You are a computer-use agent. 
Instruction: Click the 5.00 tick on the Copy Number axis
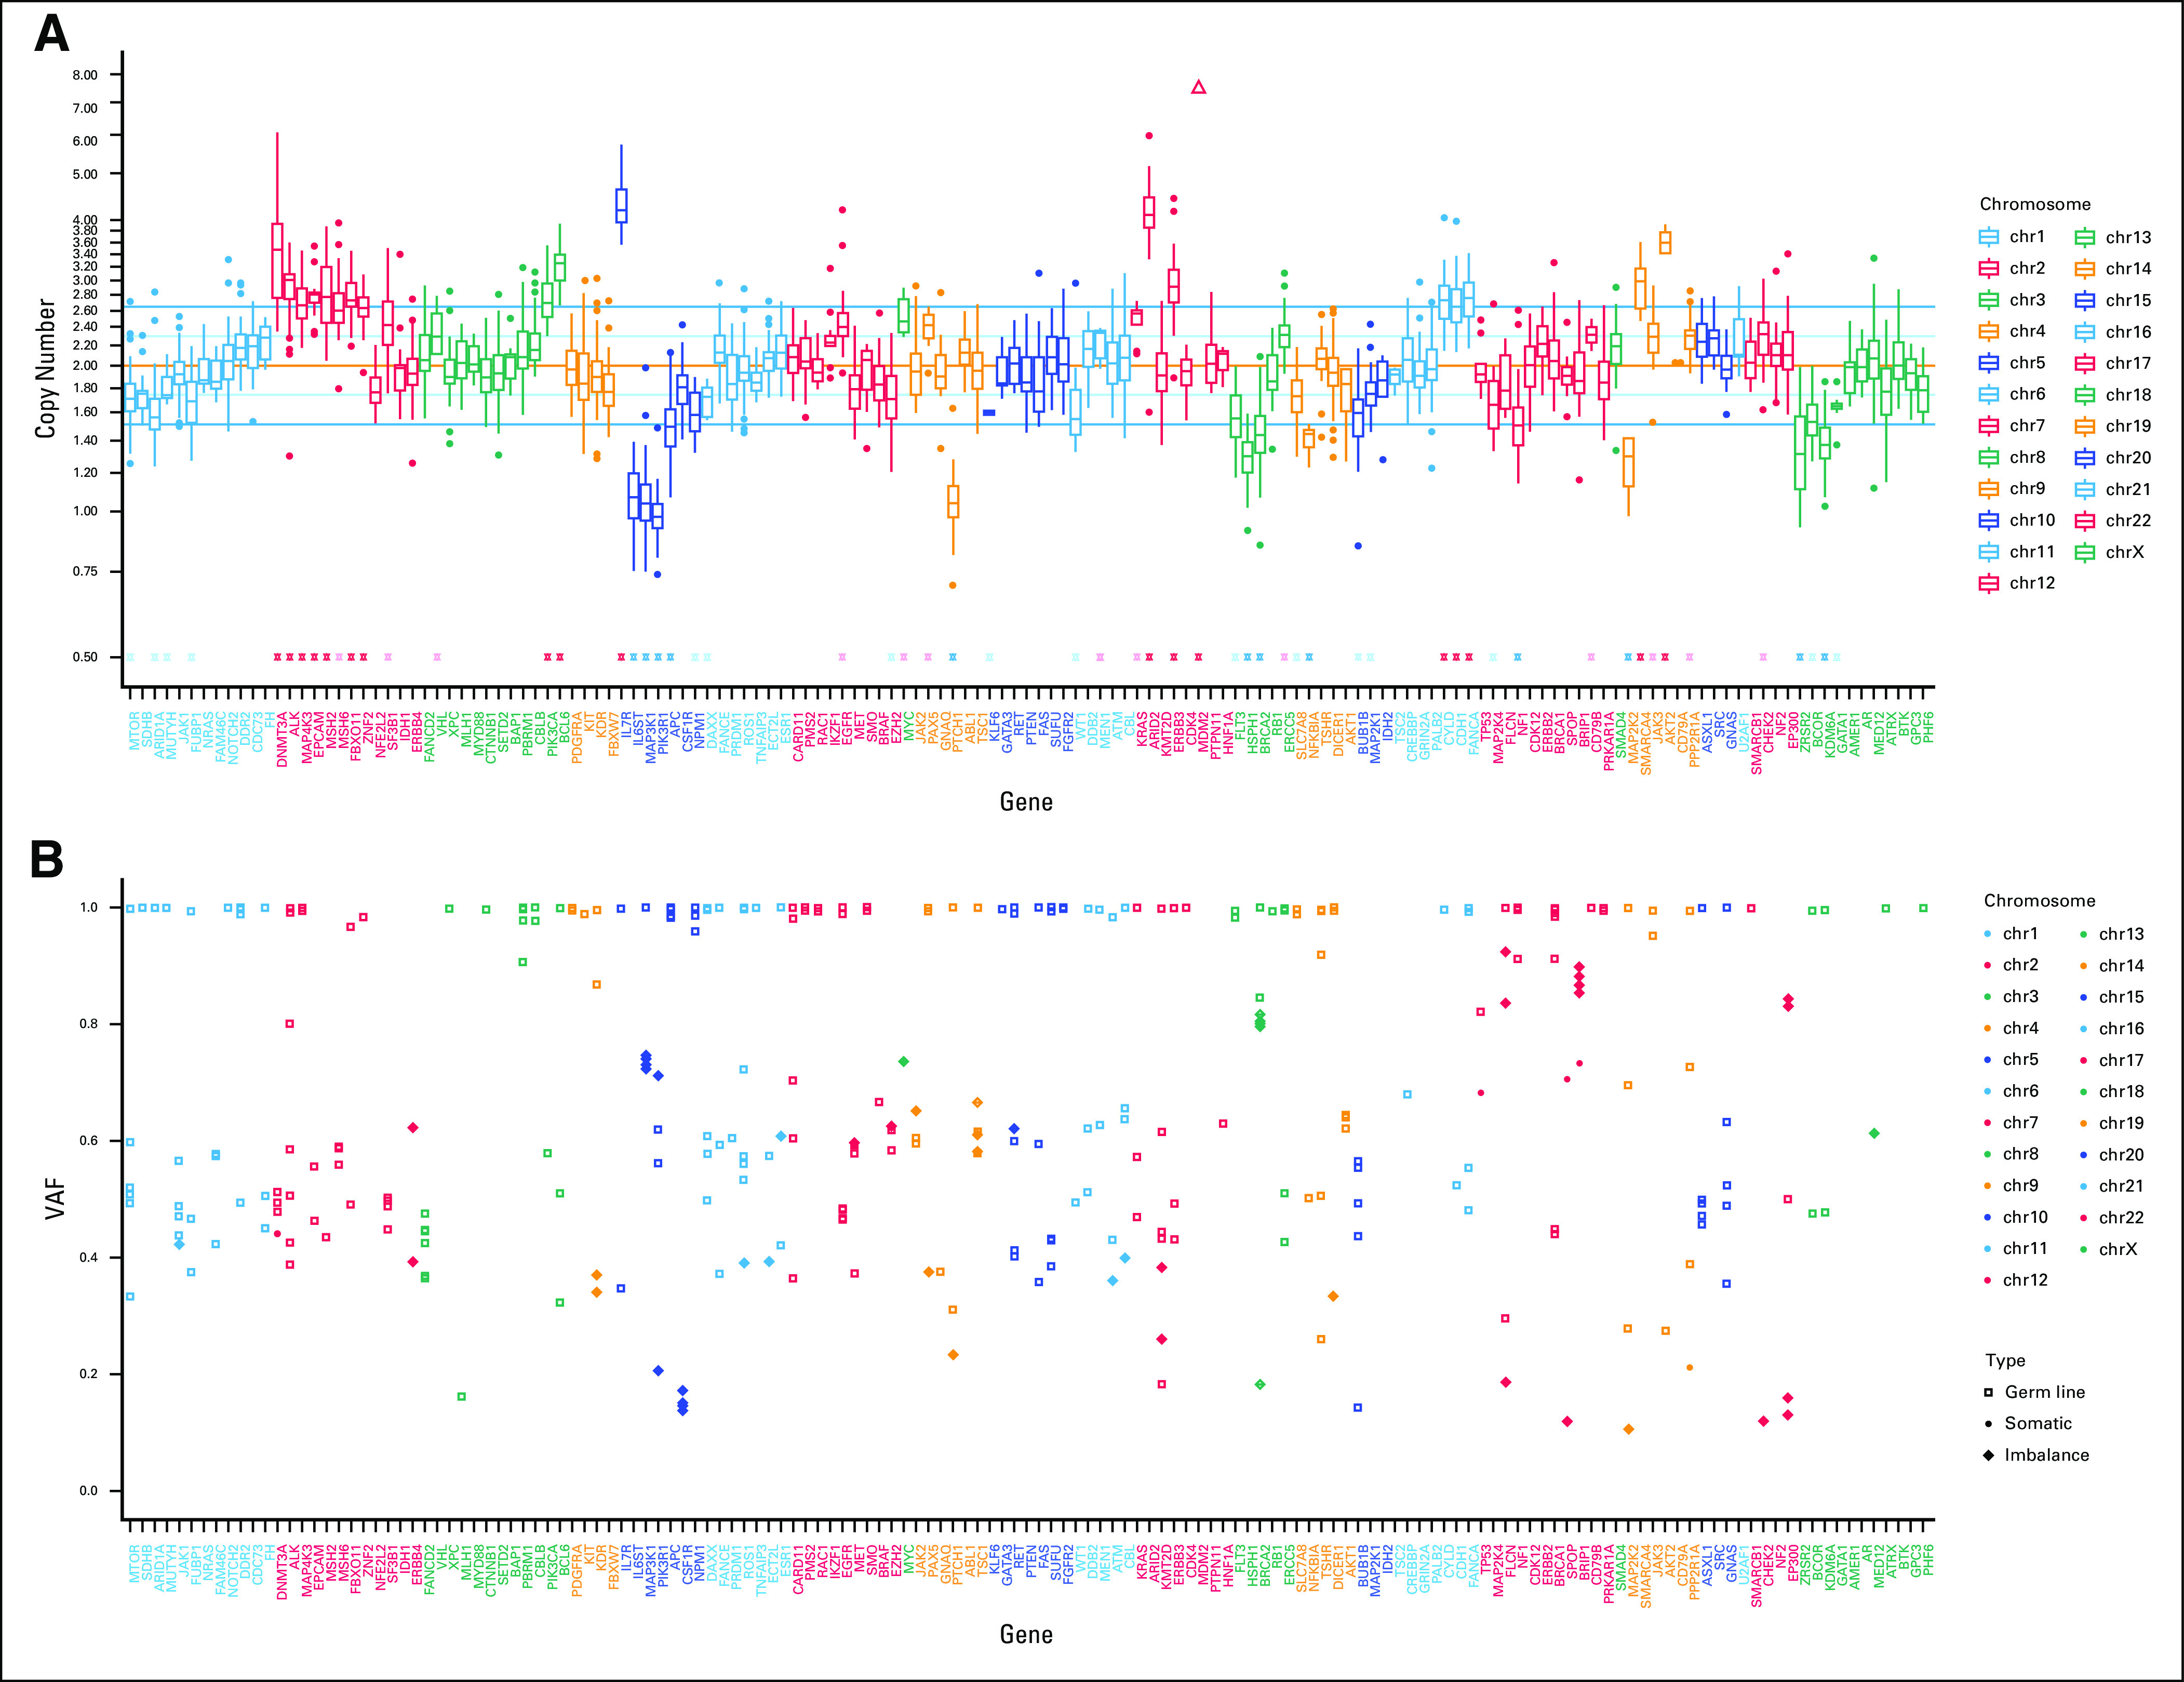(x=85, y=174)
